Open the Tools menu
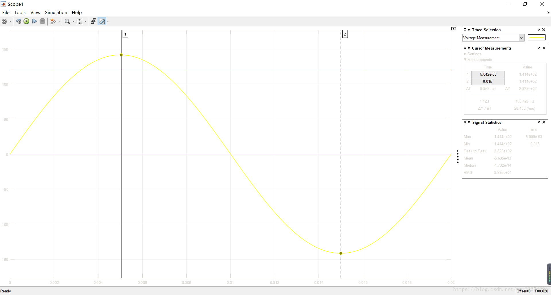 [x=20, y=12]
